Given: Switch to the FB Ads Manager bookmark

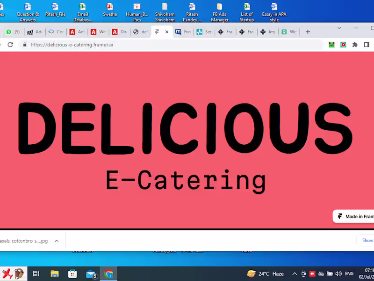Looking at the screenshot, I should (219, 13).
